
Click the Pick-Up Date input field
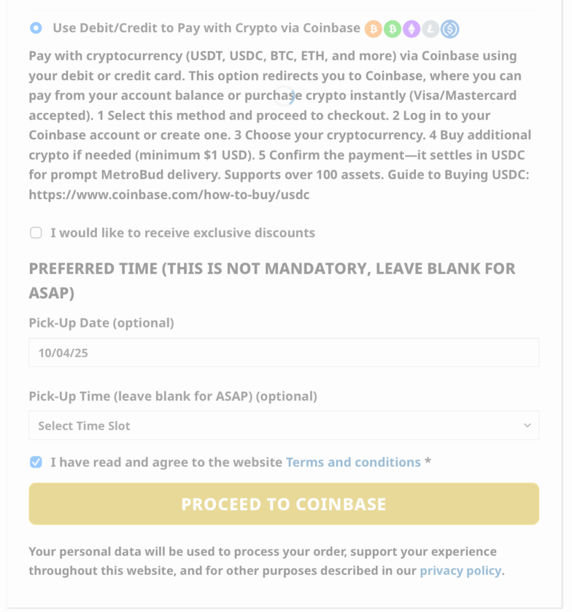(x=283, y=353)
